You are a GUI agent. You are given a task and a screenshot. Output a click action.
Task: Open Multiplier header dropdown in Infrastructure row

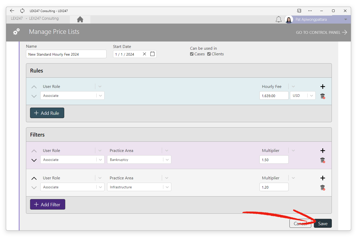click(x=293, y=178)
